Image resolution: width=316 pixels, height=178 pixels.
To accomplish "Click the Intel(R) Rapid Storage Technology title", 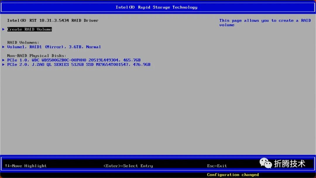I will pyautogui.click(x=156, y=7).
